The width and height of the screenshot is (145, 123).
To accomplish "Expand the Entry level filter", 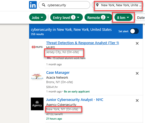I will tap(66, 17).
